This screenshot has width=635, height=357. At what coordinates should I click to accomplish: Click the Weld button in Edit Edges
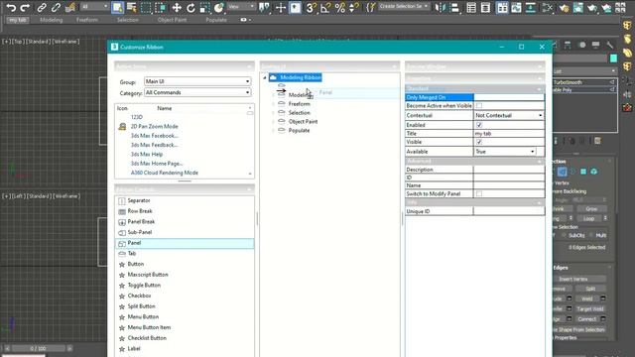[x=586, y=298]
